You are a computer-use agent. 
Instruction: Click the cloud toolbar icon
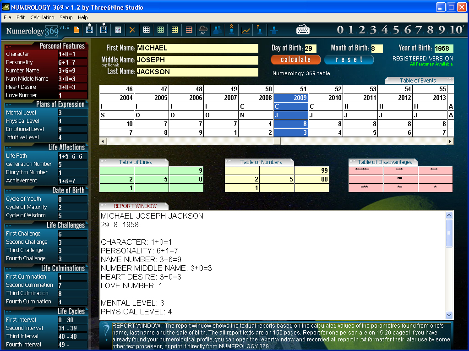[x=203, y=30]
